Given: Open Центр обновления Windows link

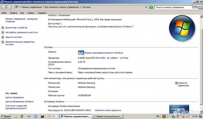Looking at the screenshot, I should pos(19,101).
